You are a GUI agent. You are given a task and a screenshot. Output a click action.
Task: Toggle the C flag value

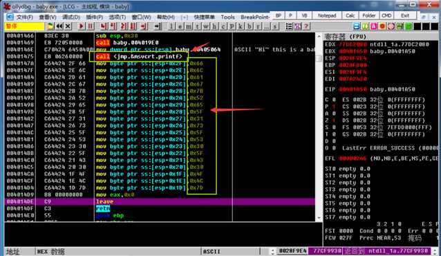(334, 100)
